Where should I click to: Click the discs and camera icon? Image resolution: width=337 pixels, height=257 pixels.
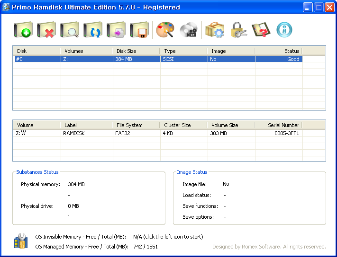pyautogui.click(x=189, y=30)
